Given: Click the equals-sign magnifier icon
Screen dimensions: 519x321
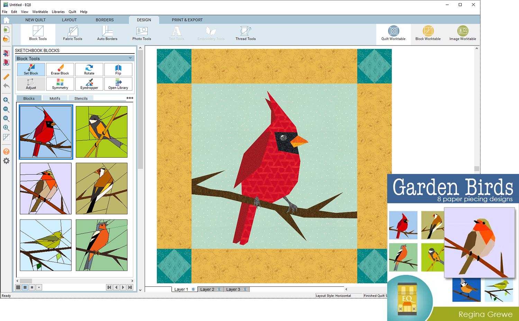Looking at the screenshot, I should (6, 119).
